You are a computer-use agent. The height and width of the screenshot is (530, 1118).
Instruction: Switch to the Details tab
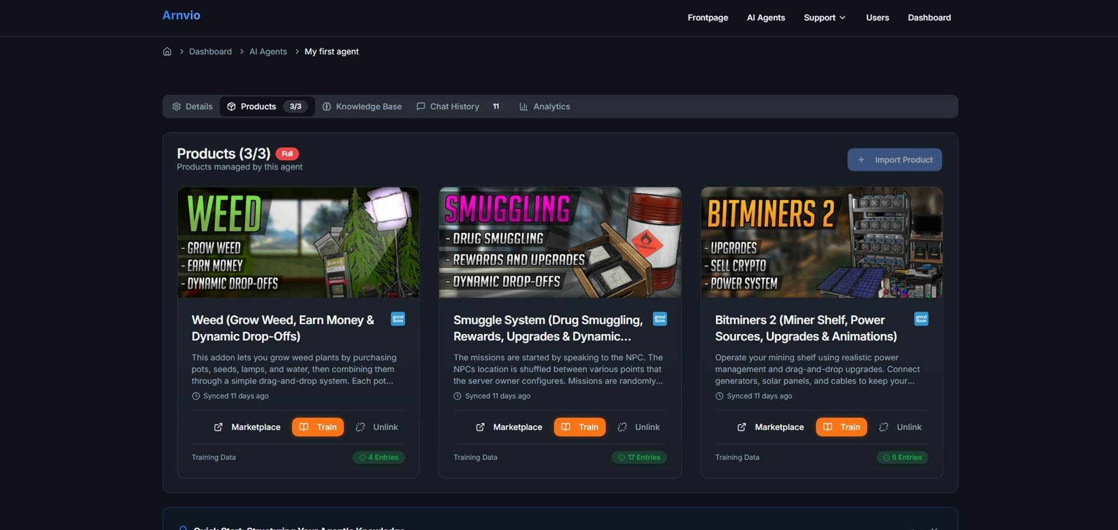pos(192,107)
